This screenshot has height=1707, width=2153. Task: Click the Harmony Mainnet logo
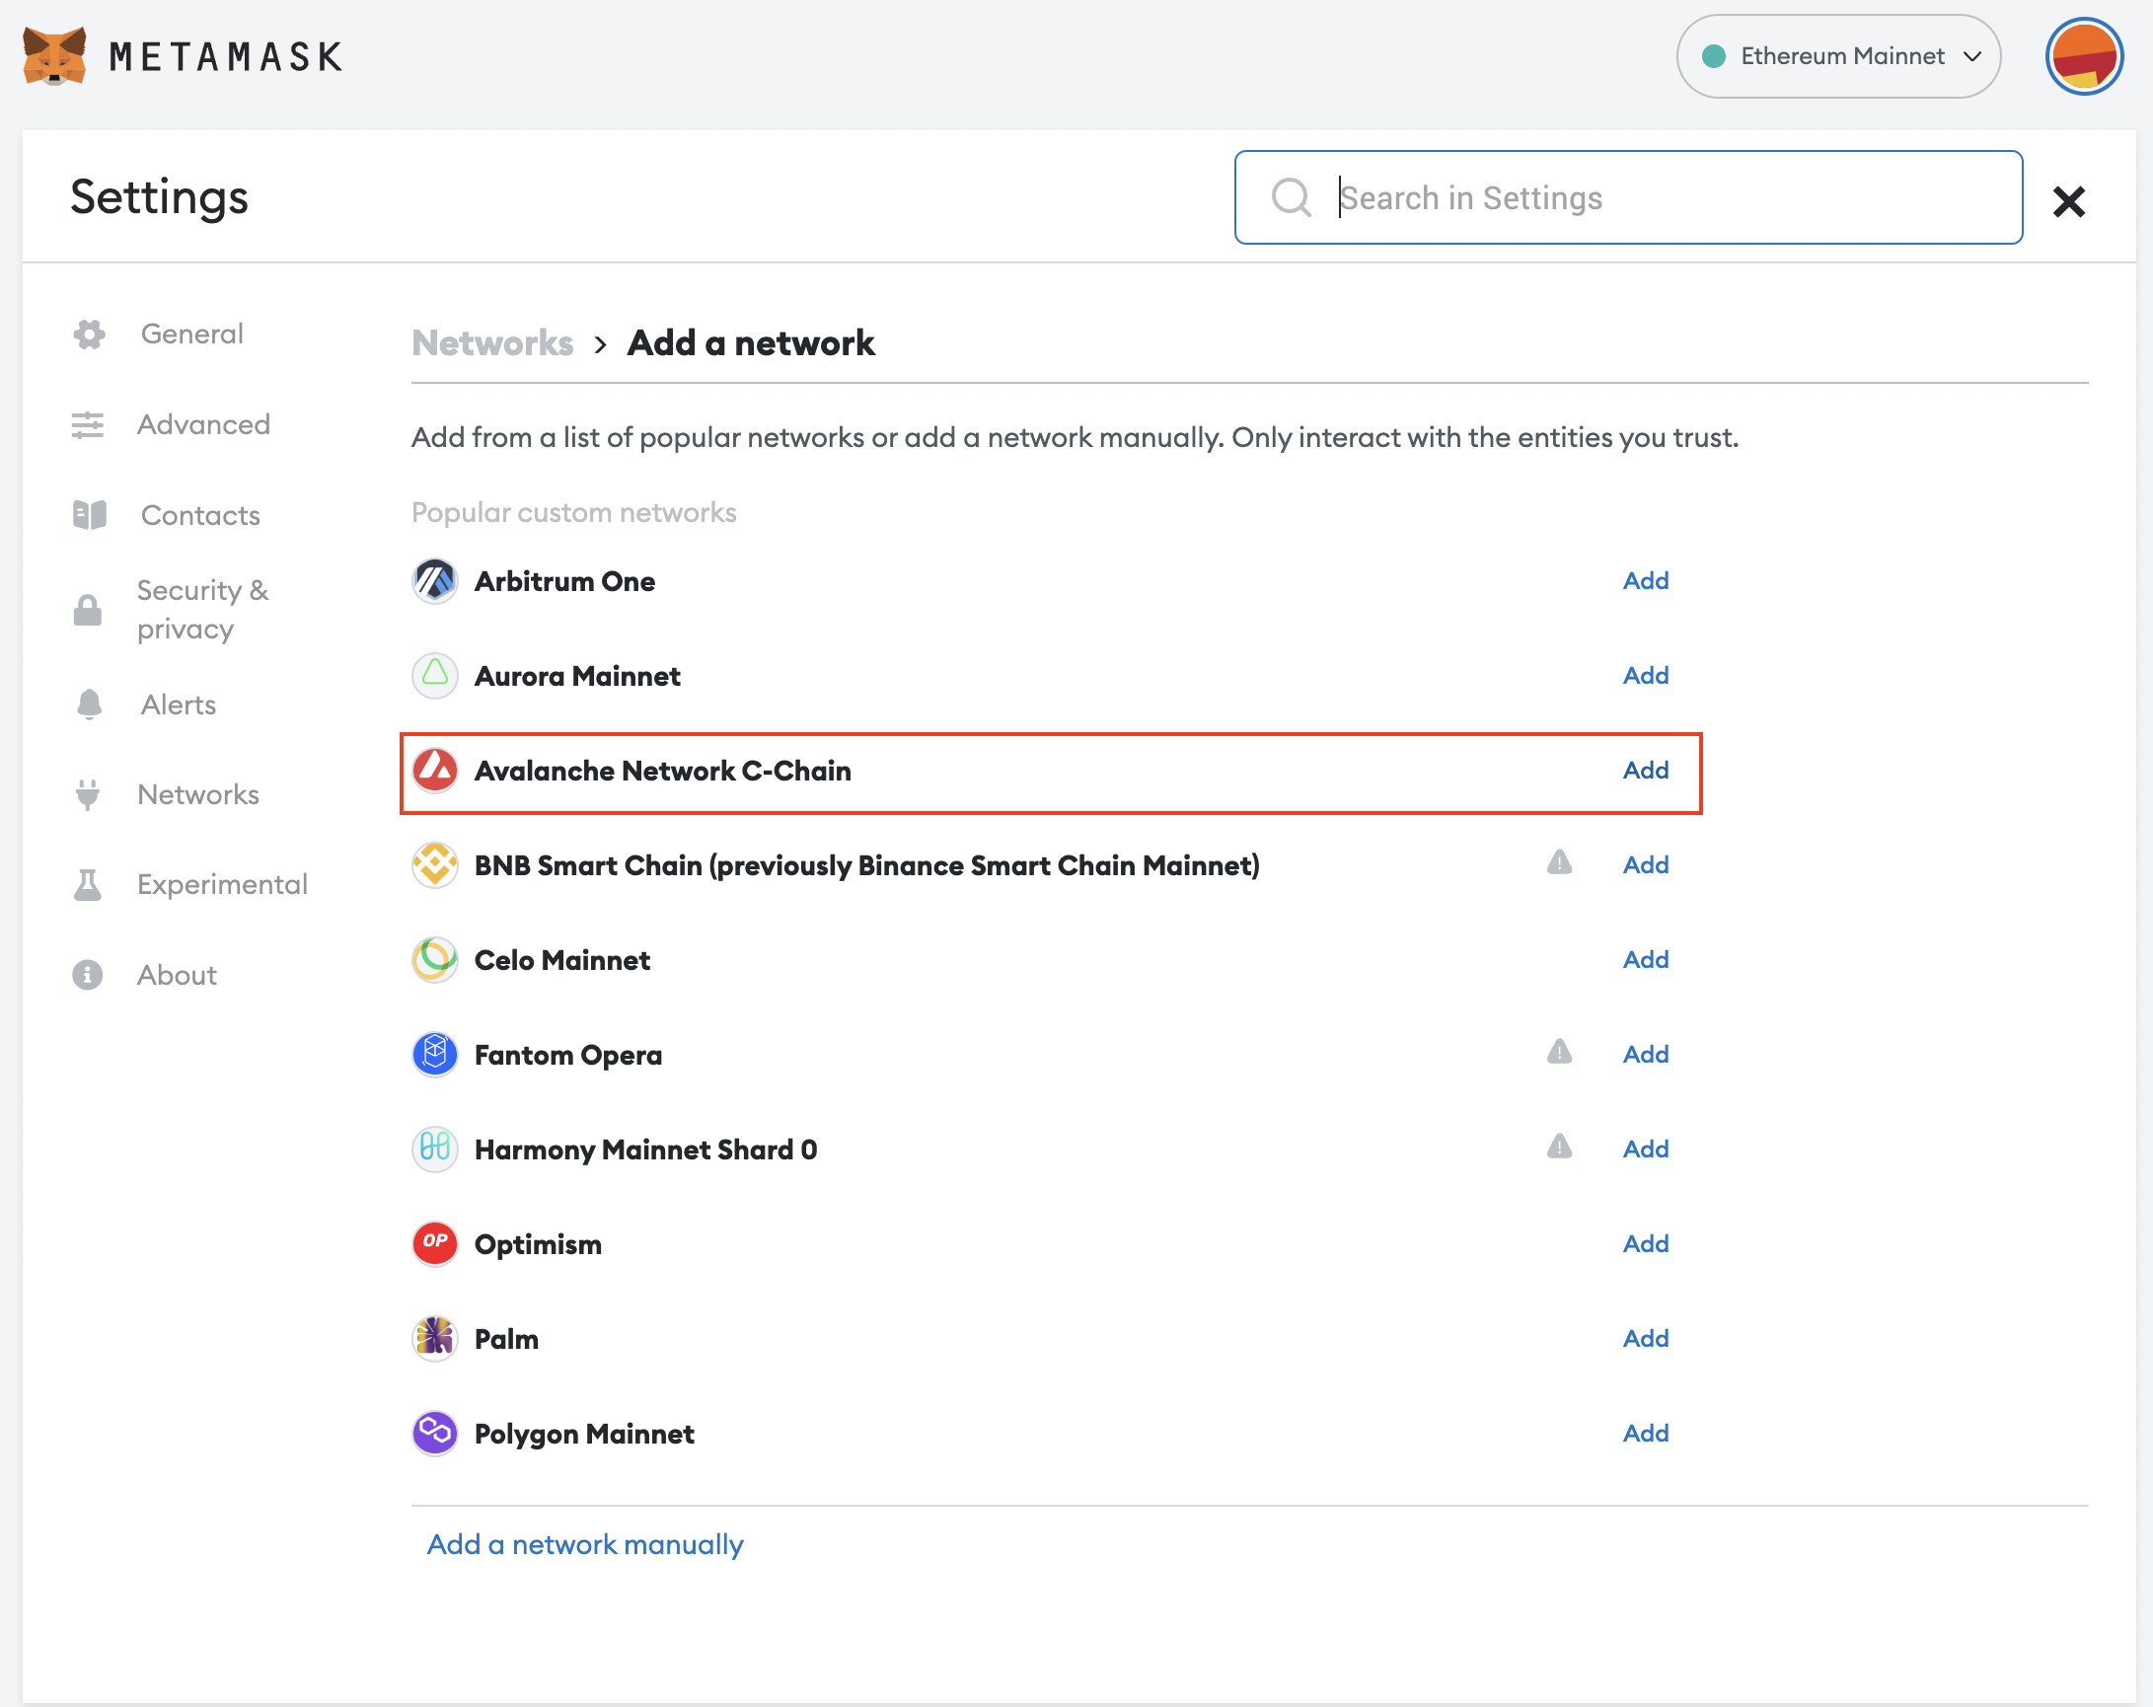pyautogui.click(x=435, y=1150)
